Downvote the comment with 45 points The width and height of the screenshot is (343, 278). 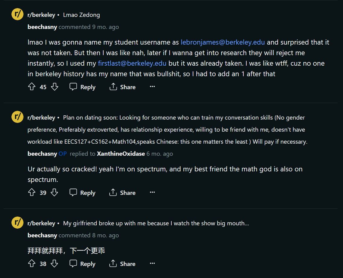[55, 87]
